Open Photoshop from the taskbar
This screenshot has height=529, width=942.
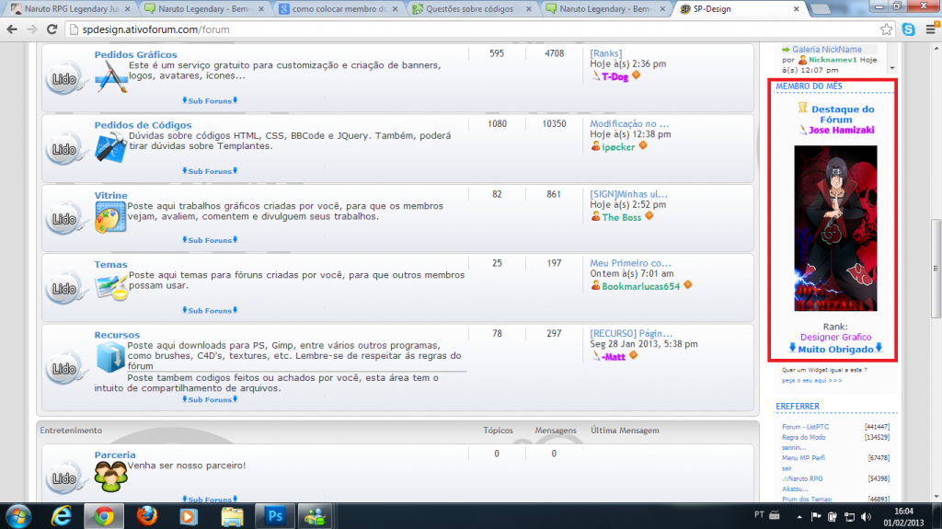coord(274,516)
